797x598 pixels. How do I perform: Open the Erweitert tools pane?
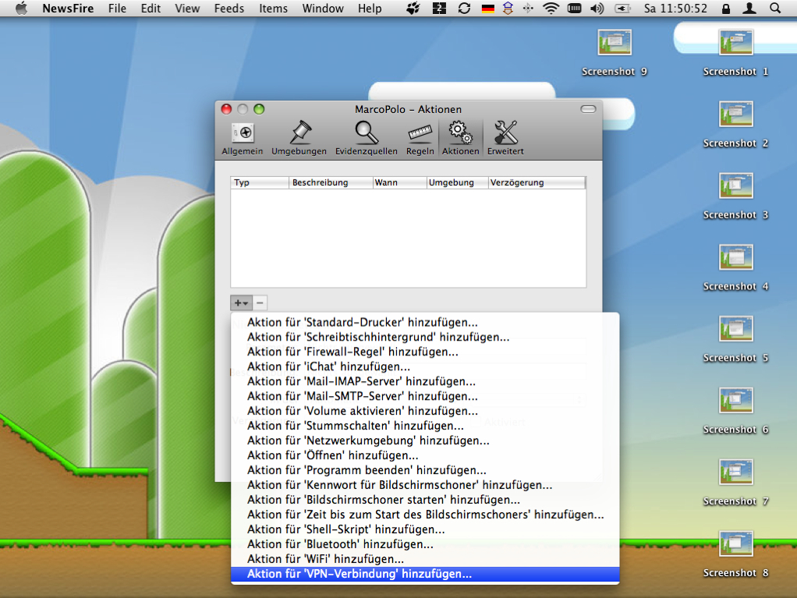[505, 138]
